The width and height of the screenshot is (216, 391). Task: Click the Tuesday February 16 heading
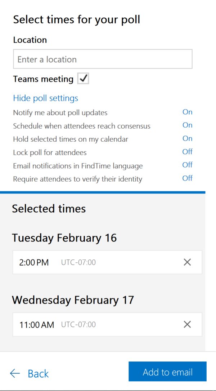[x=64, y=237]
